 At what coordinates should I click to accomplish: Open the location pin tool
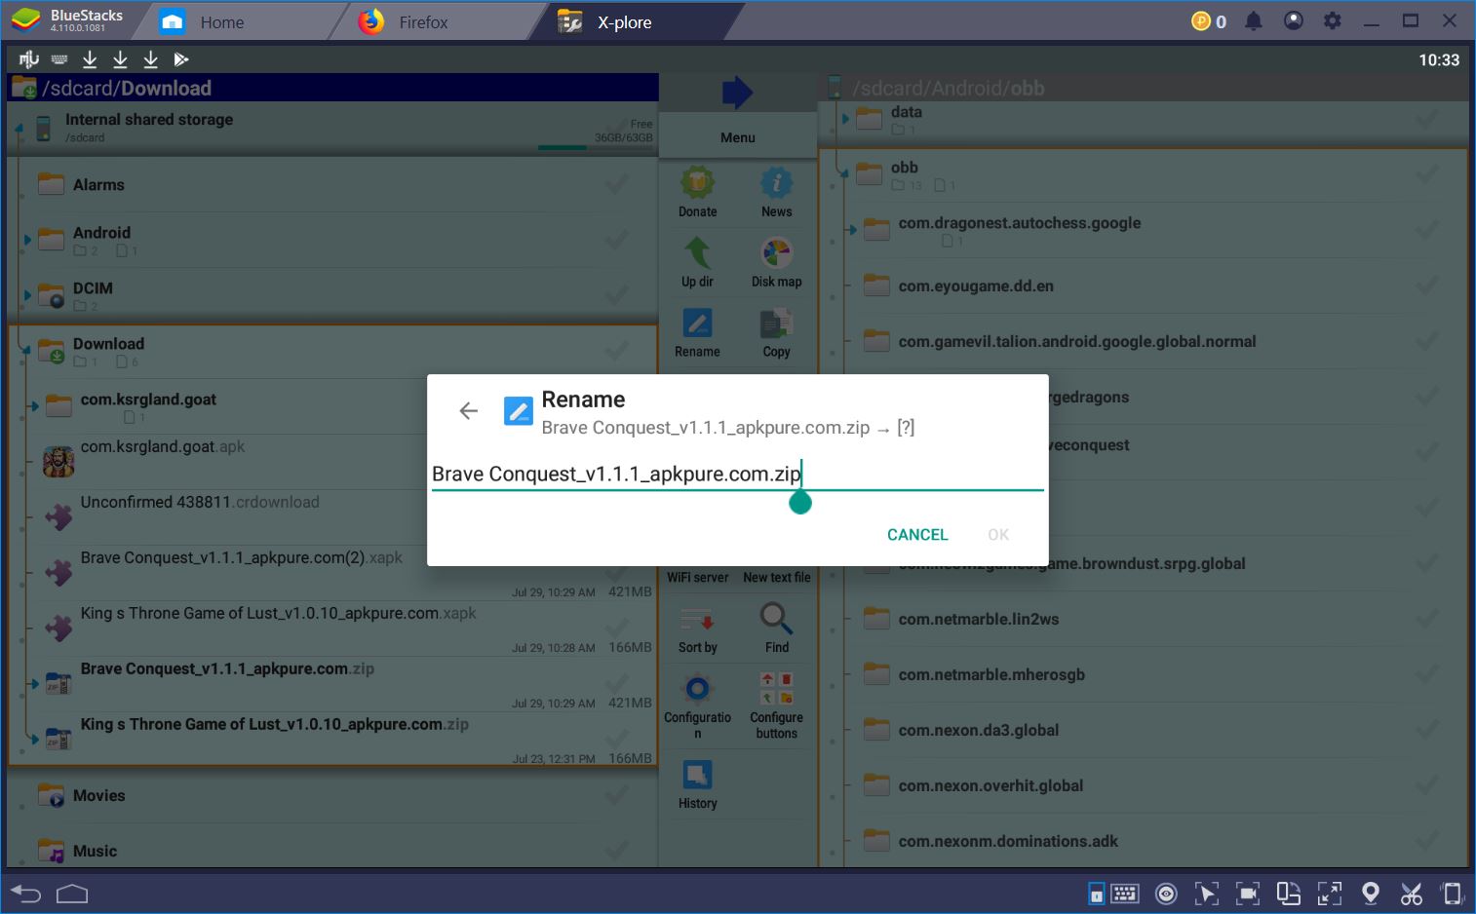click(x=1370, y=894)
